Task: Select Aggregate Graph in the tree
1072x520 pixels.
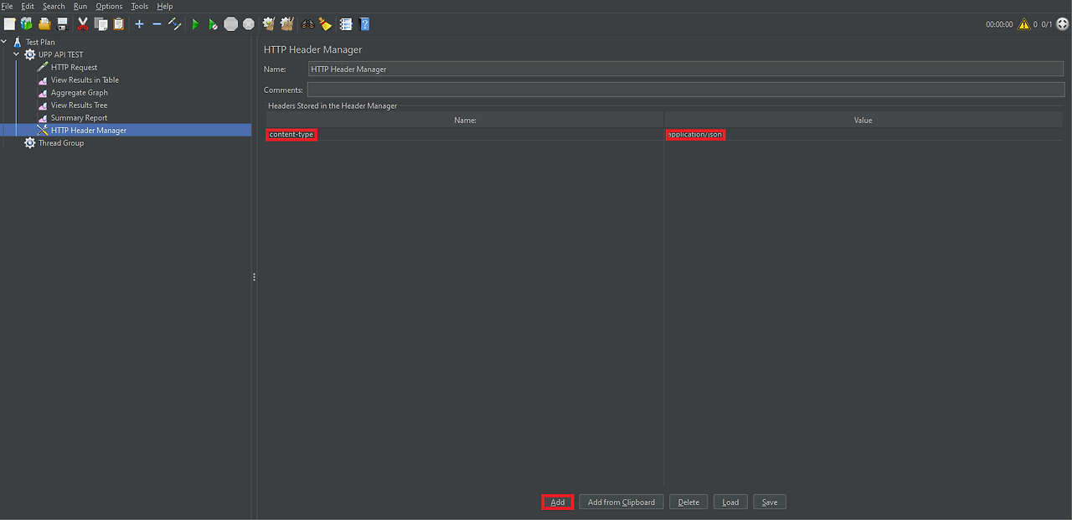Action: click(x=80, y=92)
